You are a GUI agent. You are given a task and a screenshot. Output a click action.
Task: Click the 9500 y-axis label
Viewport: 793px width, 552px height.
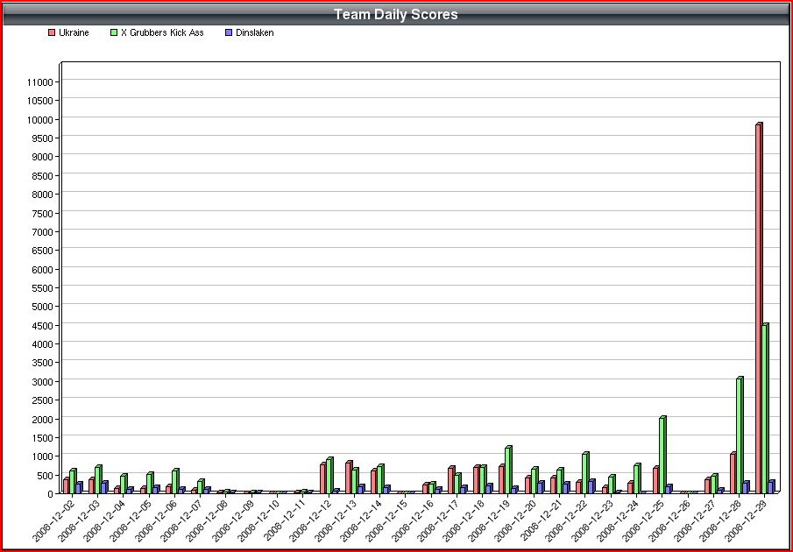click(42, 138)
